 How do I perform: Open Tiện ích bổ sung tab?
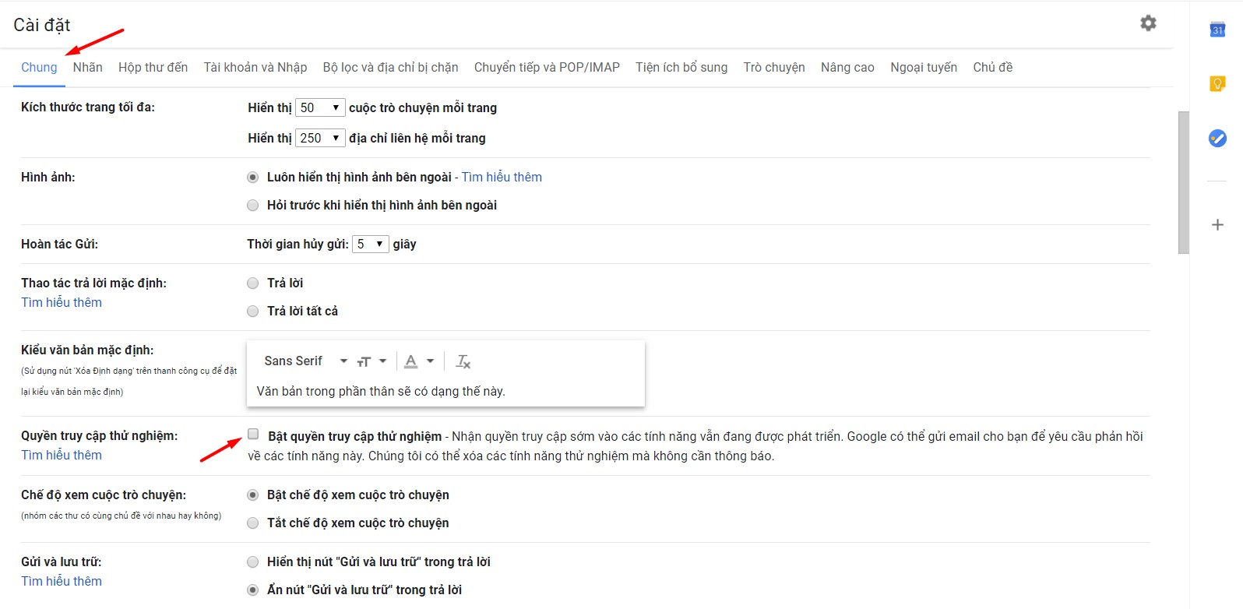pos(681,68)
